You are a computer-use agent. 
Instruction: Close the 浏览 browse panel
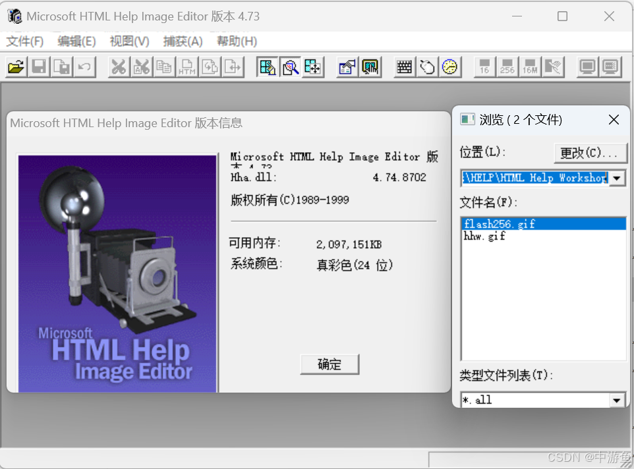[614, 120]
